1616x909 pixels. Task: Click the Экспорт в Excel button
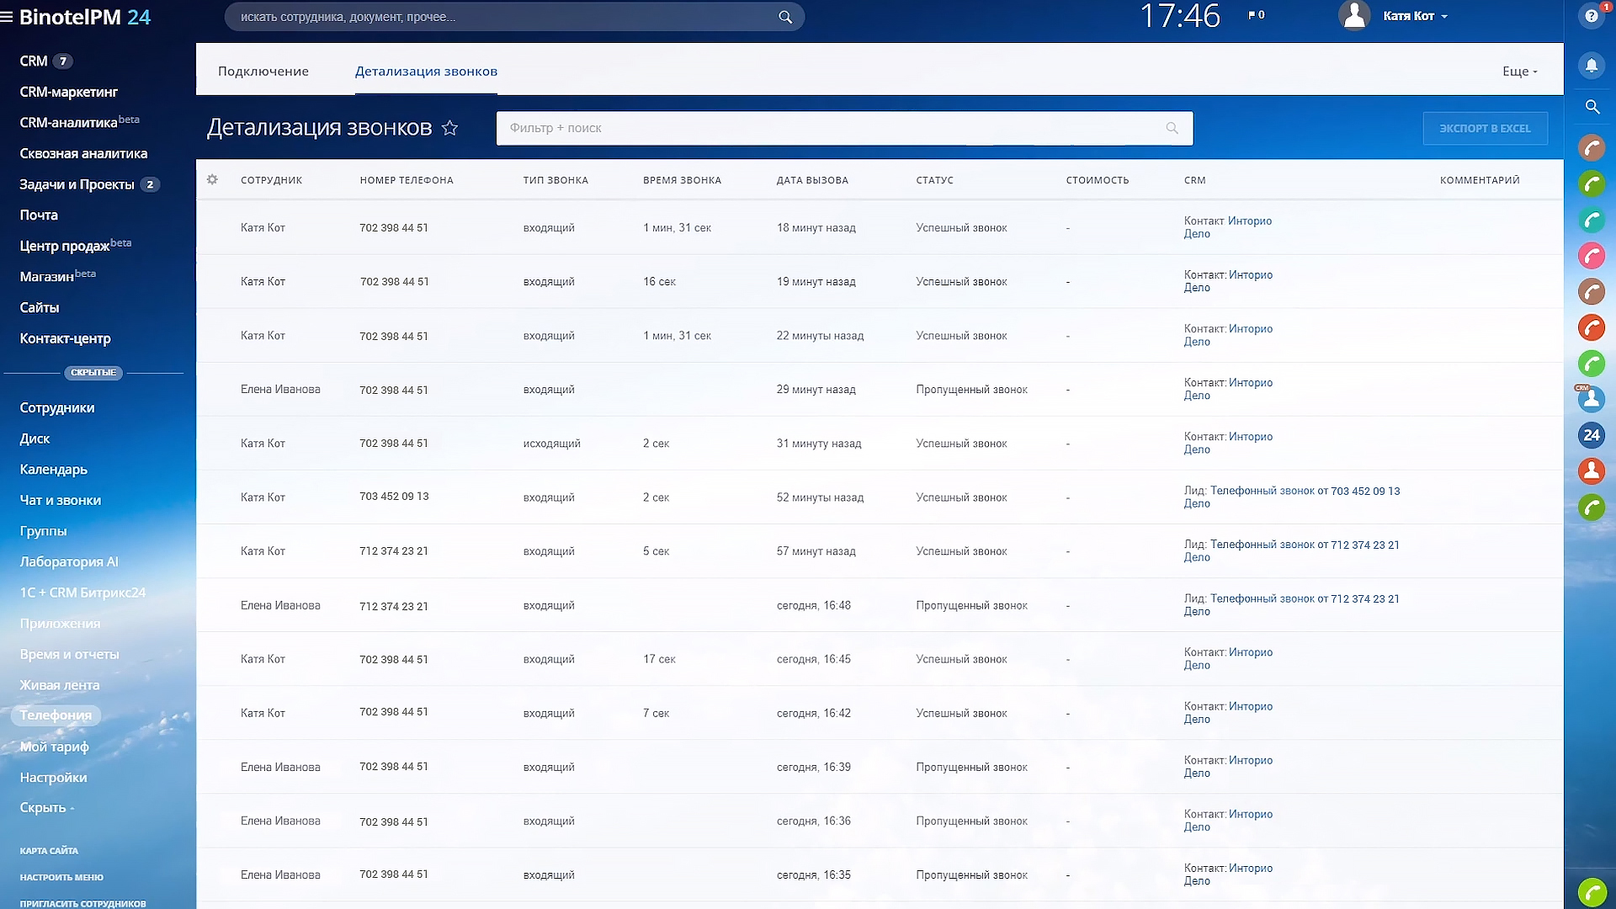[1485, 128]
